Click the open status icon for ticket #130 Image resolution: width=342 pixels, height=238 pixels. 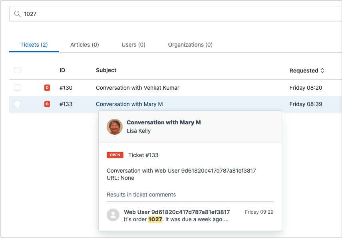pos(47,88)
